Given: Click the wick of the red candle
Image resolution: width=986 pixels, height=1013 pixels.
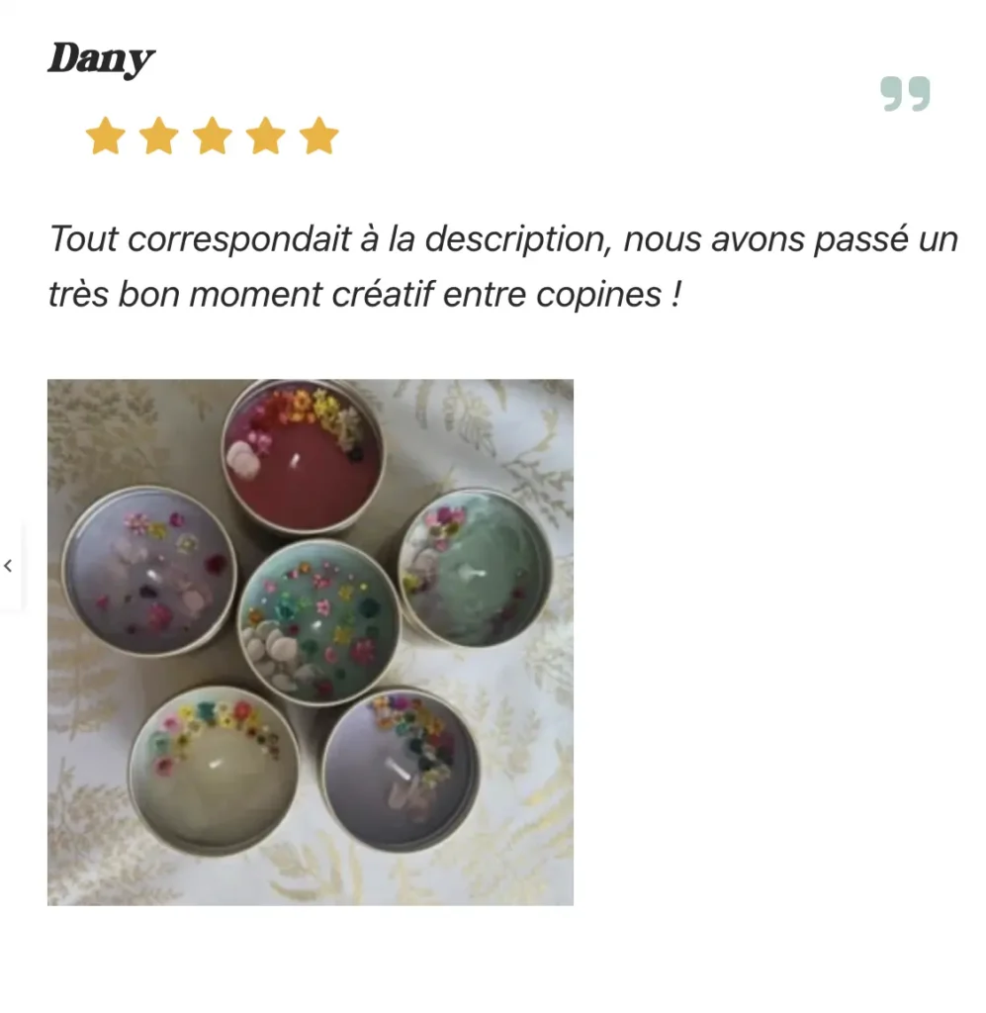Looking at the screenshot, I should pyautogui.click(x=295, y=461).
